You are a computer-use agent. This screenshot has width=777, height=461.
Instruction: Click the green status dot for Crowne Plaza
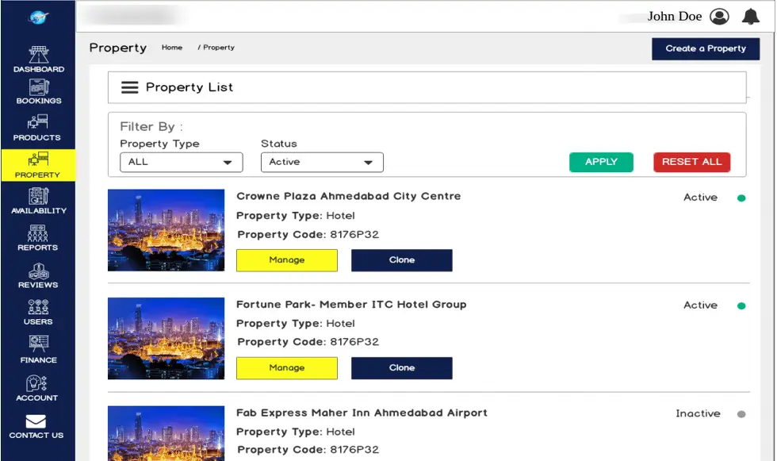(x=741, y=198)
